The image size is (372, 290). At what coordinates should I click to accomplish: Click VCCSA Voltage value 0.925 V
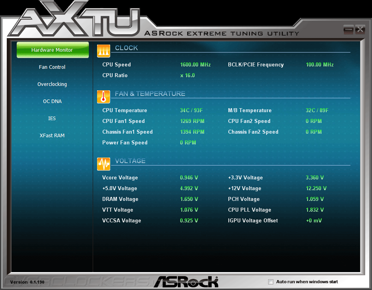189,220
